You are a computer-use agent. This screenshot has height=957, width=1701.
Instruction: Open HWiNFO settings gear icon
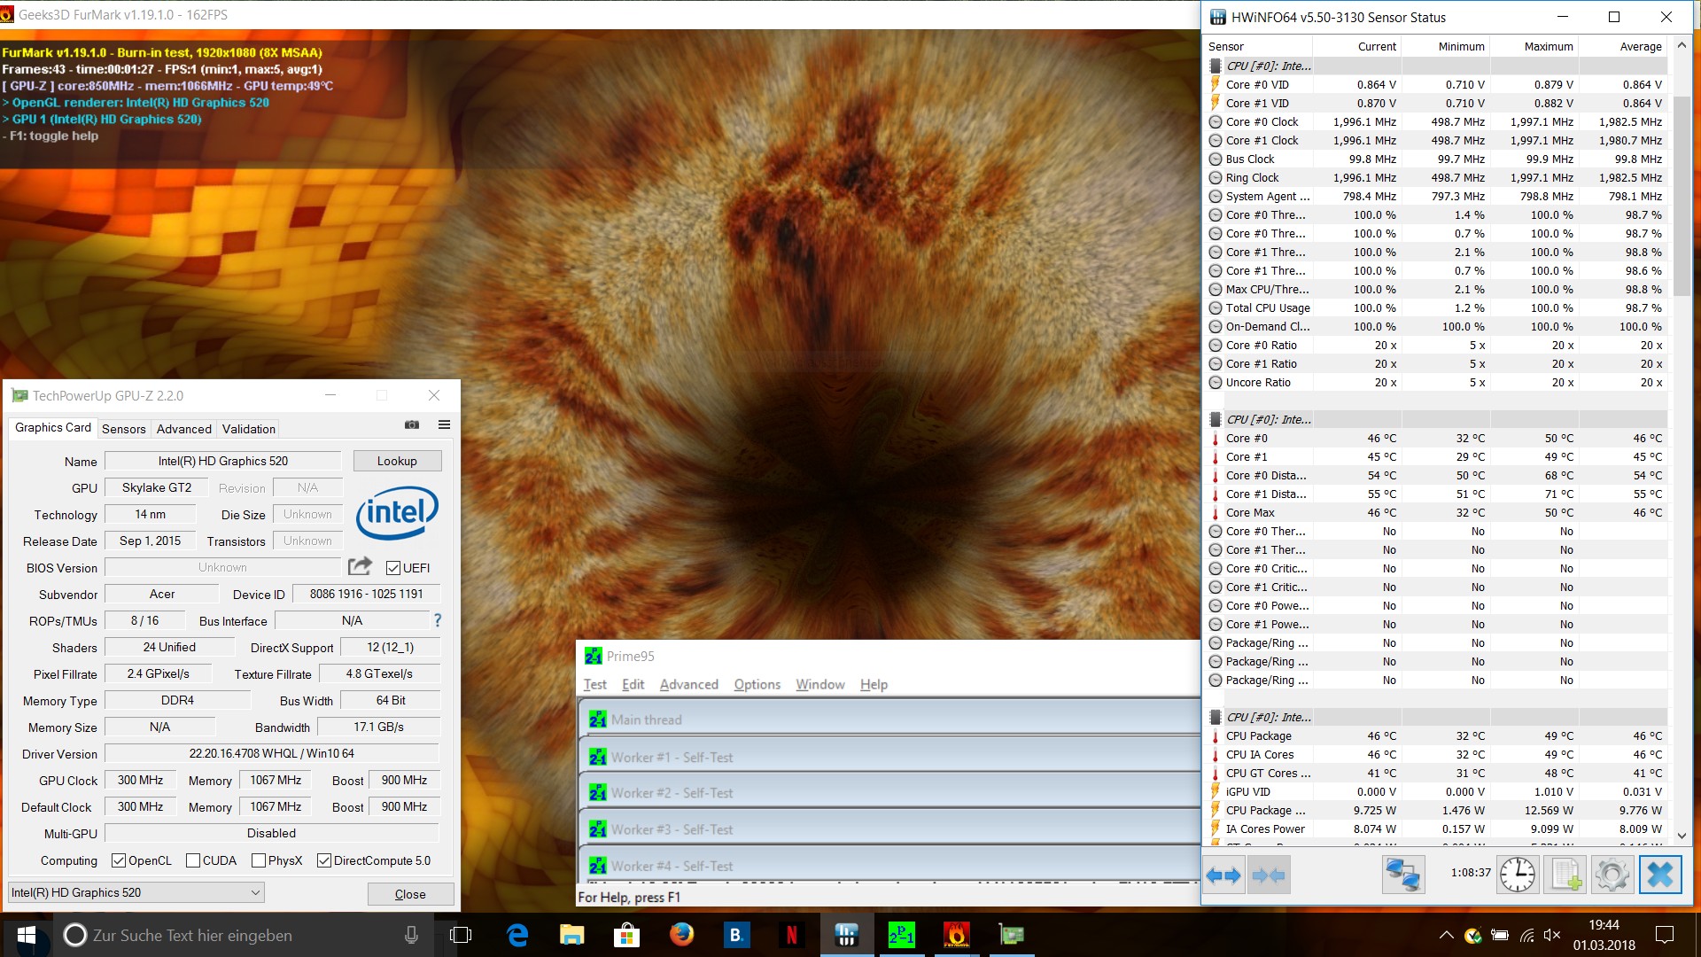[x=1612, y=875]
